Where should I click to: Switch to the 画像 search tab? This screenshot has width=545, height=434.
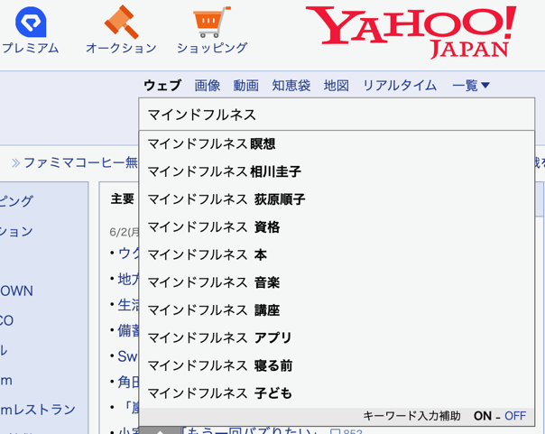tap(208, 86)
